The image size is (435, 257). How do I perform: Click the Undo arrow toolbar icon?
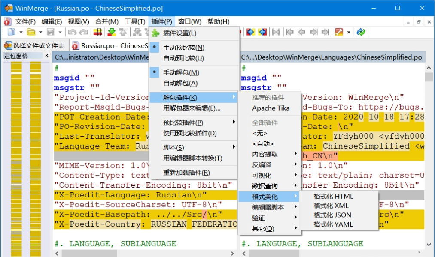click(72, 32)
